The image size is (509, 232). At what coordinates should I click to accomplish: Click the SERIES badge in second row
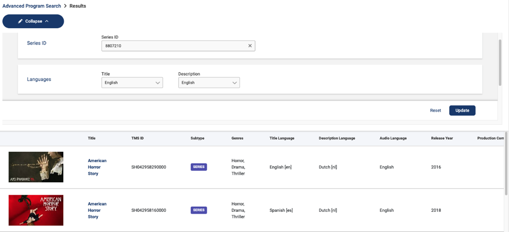pyautogui.click(x=199, y=210)
